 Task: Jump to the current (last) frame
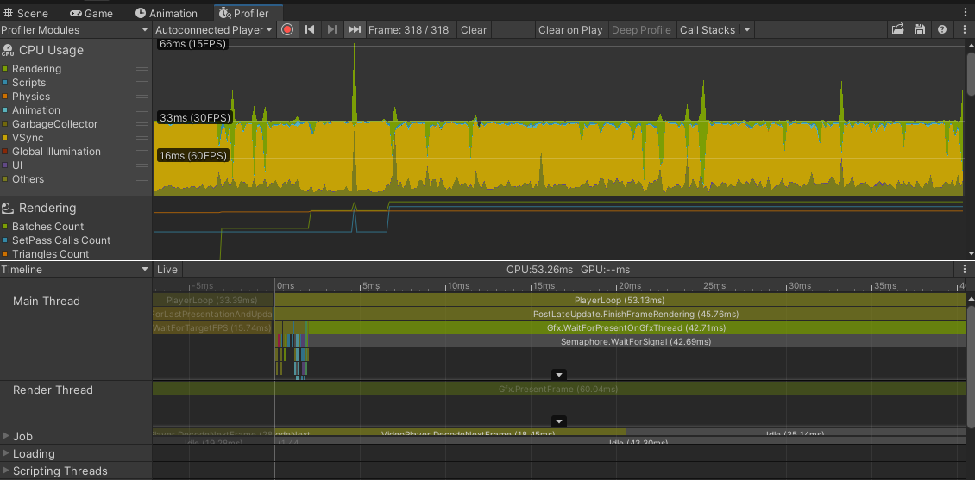pos(354,29)
